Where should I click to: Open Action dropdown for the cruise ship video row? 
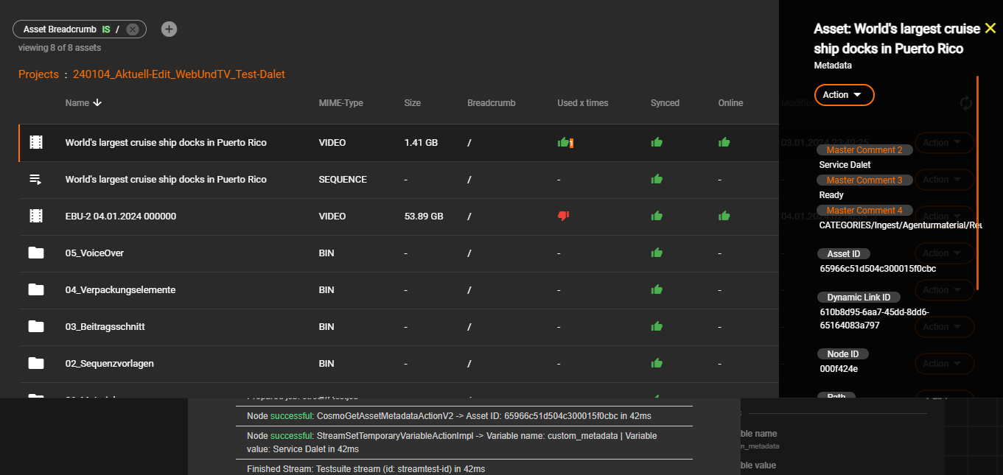[943, 143]
